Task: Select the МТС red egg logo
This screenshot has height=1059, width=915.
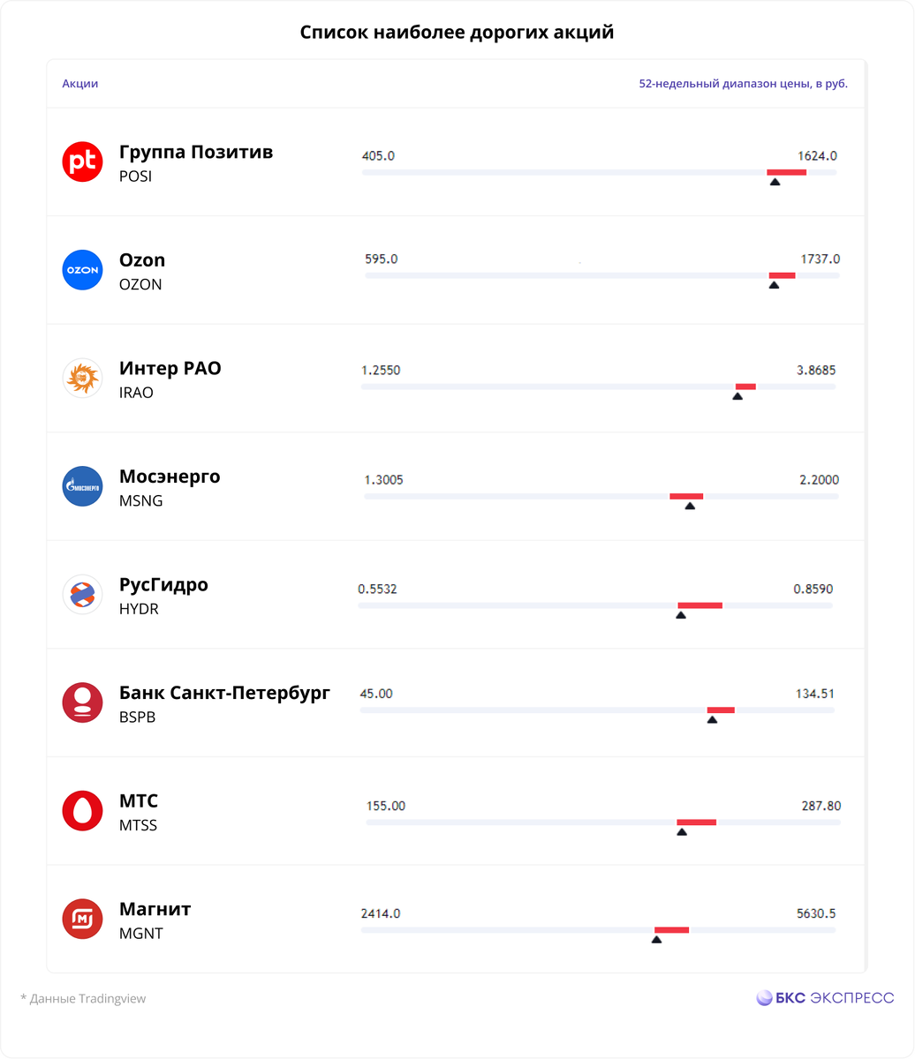Action: [83, 810]
